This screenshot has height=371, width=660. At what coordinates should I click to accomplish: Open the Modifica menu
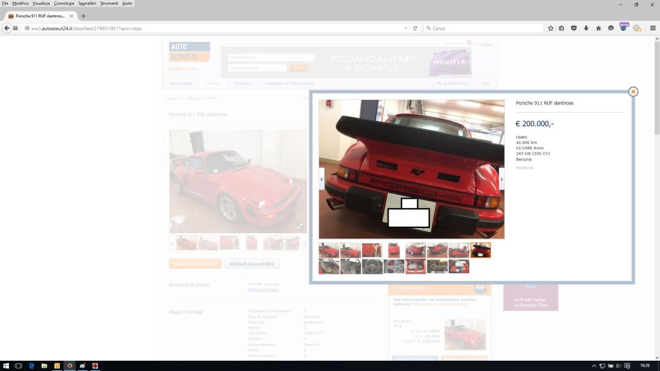pyautogui.click(x=20, y=3)
